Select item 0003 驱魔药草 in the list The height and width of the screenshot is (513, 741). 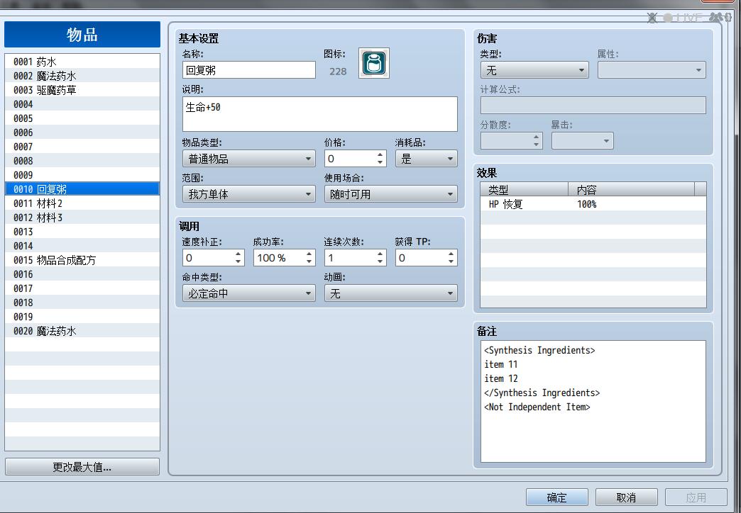[x=82, y=90]
